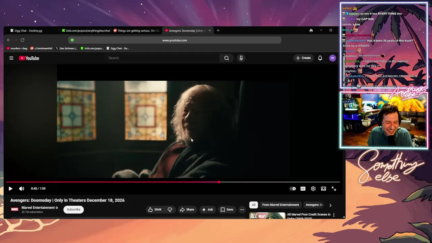The width and height of the screenshot is (432, 243).
Task: Select the All filter chip
Action: 253,205
